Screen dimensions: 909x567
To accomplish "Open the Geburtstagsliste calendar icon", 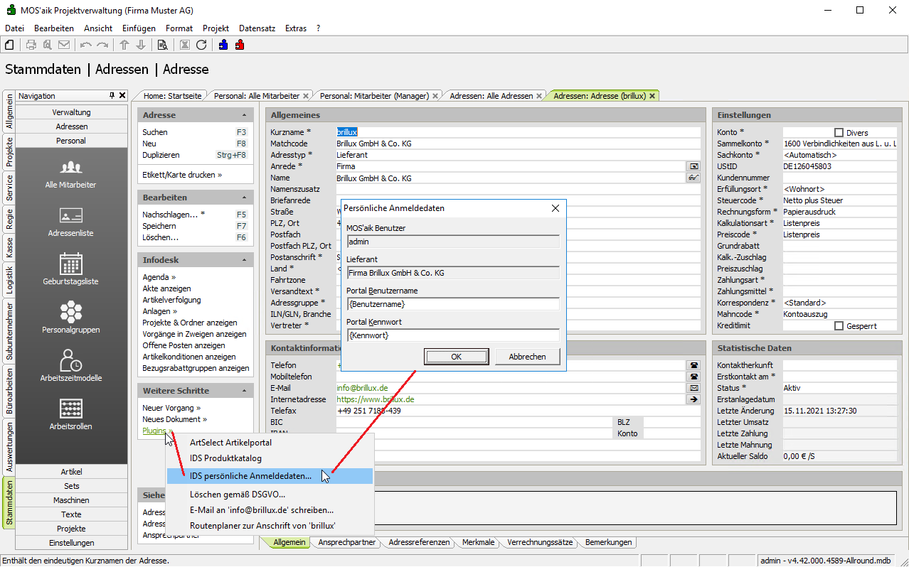I will 70,264.
